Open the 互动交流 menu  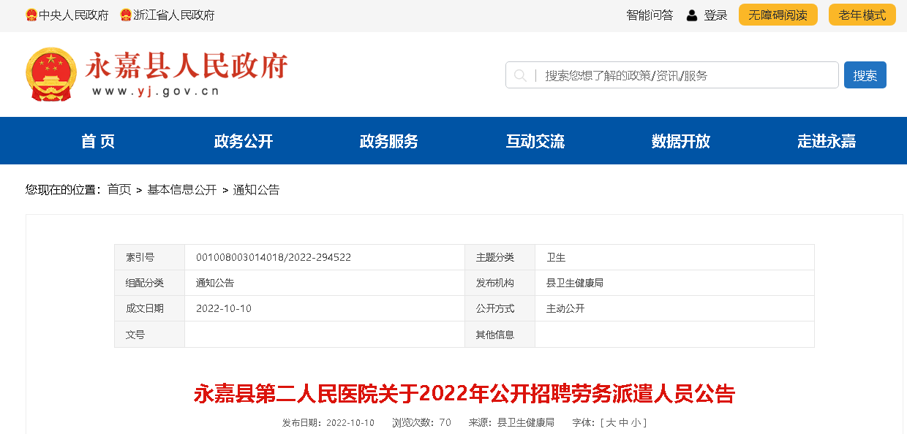pyautogui.click(x=535, y=141)
